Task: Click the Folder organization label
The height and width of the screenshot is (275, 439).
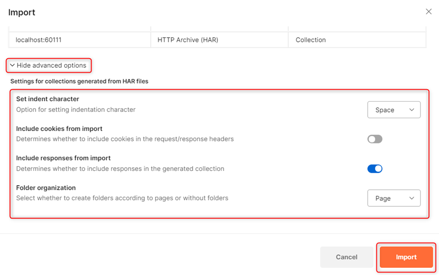Action: point(46,188)
